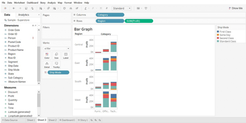Click the Color button in Marks card
This screenshot has height=123, width=246.
(x=47, y=56)
